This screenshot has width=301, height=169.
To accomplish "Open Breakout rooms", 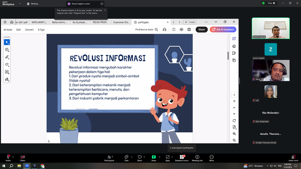I will click(182, 158).
